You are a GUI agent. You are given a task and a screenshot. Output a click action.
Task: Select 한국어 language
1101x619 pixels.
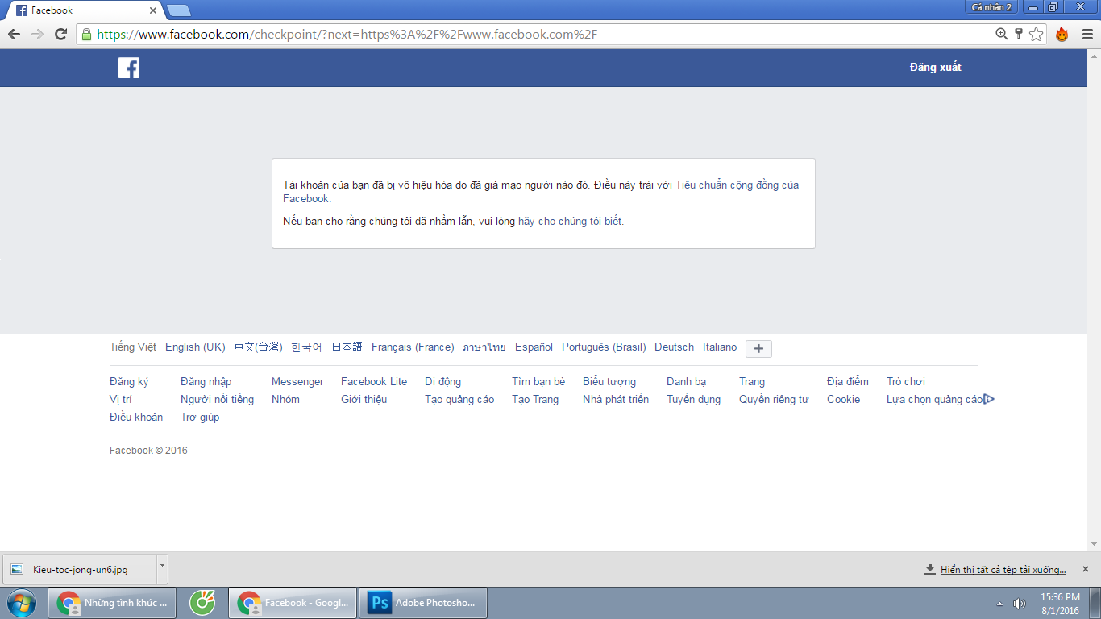pos(306,347)
